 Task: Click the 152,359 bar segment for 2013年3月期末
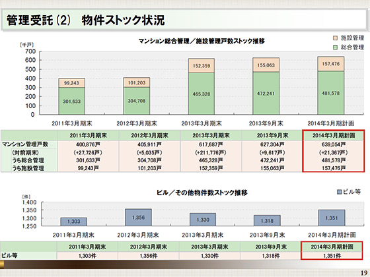202,66
